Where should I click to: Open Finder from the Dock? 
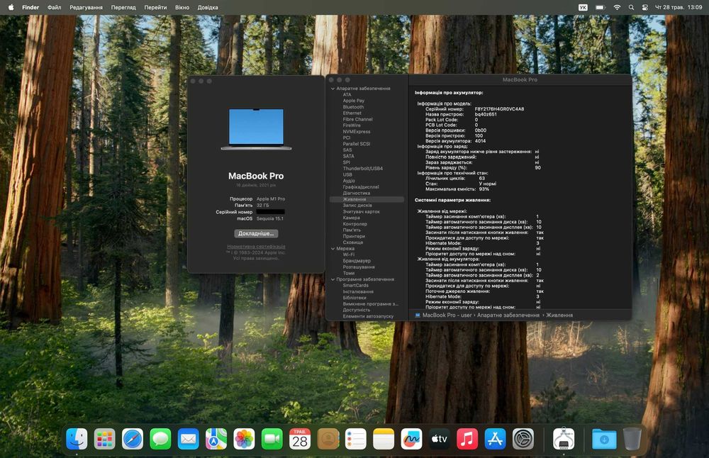pos(77,439)
